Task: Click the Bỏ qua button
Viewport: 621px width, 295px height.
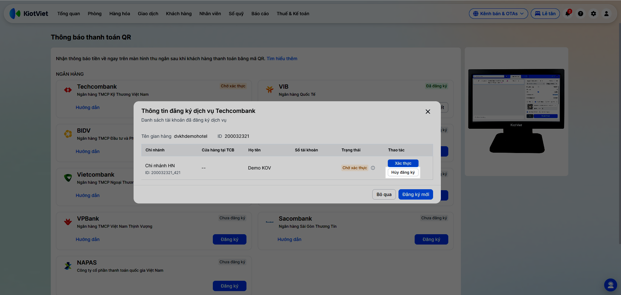Action: 384,194
